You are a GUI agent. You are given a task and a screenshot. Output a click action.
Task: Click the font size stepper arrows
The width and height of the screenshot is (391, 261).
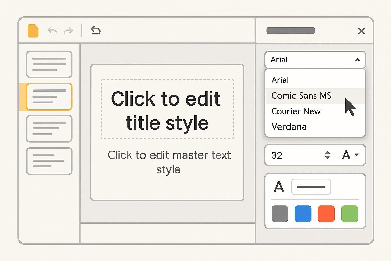(327, 155)
